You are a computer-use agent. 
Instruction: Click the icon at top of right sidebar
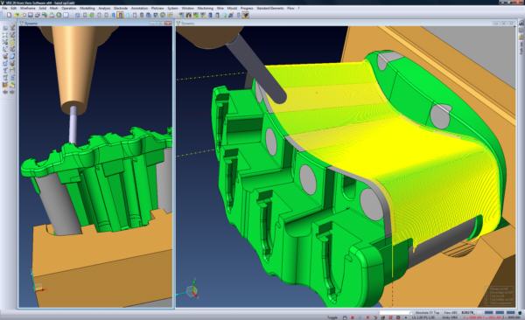point(521,23)
